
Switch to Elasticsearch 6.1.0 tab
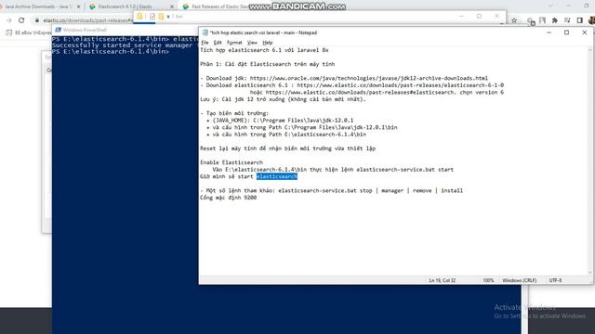(126, 6)
